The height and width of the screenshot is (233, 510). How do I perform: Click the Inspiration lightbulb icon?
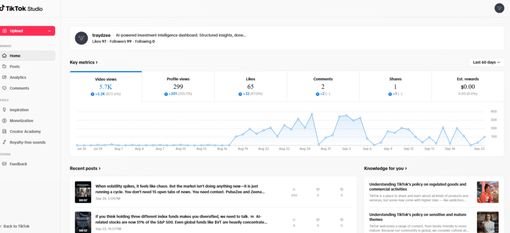[x=4, y=110]
